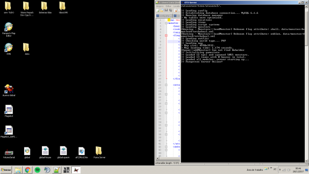Click the volume speaker icon in system tray

(x=289, y=170)
